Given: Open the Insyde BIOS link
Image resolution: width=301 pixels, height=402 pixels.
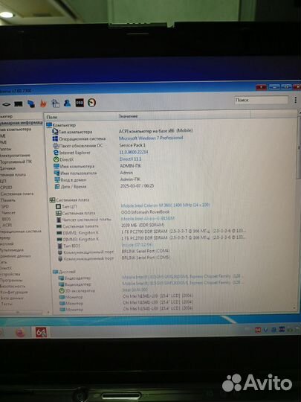Looking at the screenshot, I should point(137,245).
